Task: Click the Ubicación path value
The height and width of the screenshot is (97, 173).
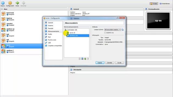Action: click(114, 42)
